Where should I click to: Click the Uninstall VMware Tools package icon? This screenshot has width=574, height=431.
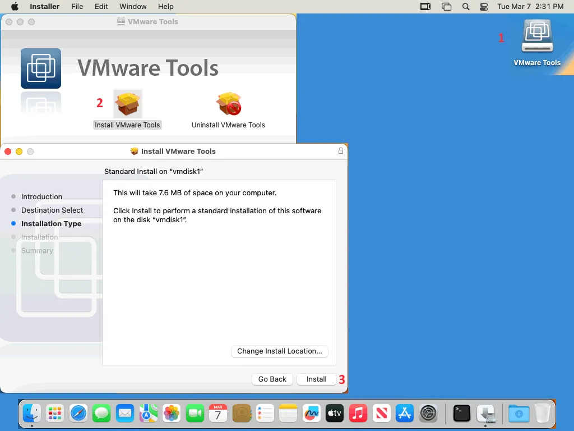click(x=228, y=104)
